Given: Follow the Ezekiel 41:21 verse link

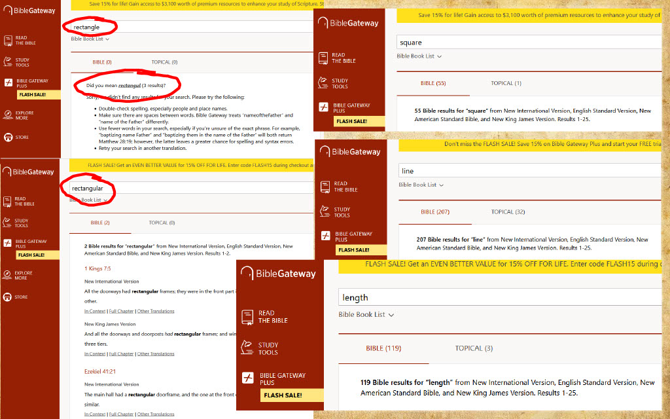Looking at the screenshot, I should coord(101,372).
